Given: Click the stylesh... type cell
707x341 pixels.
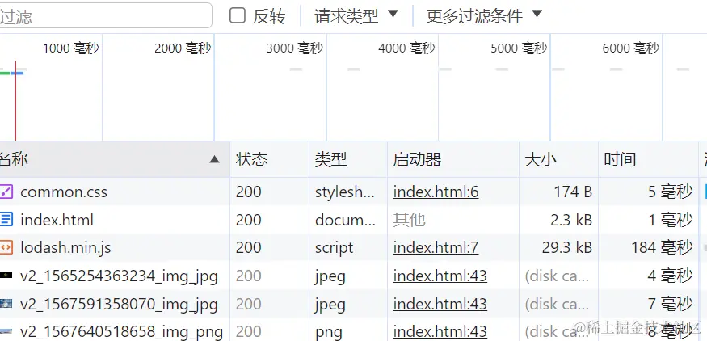Looking at the screenshot, I should pyautogui.click(x=348, y=192).
